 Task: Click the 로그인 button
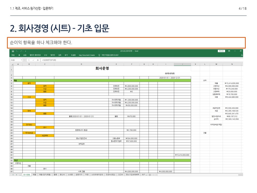(x=221, y=51)
